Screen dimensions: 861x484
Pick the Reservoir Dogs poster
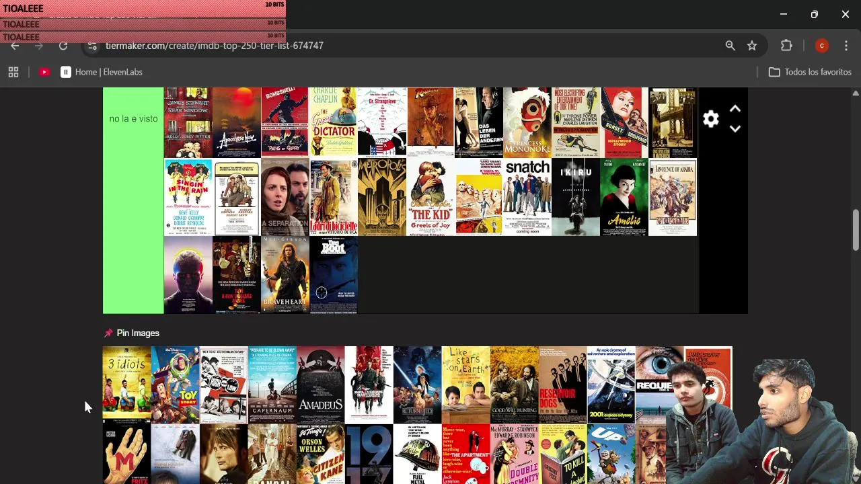point(562,385)
